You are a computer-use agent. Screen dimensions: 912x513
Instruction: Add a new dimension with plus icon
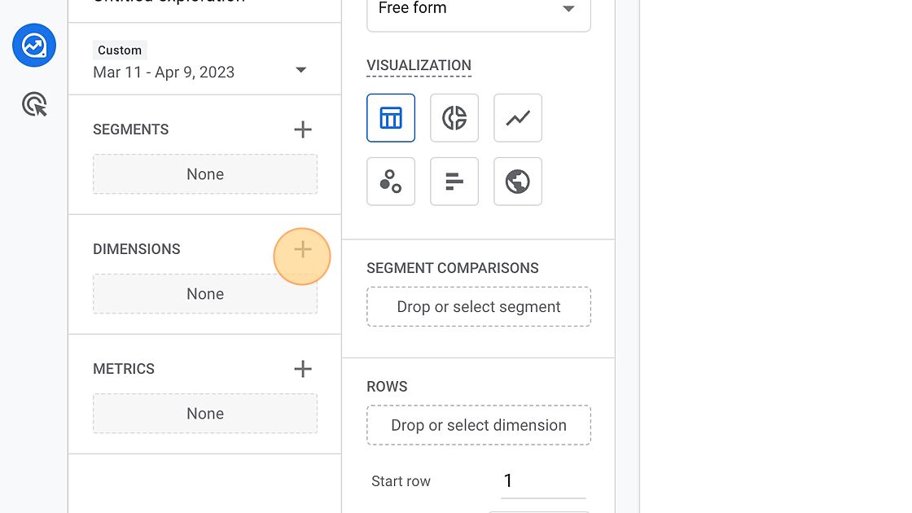point(302,250)
